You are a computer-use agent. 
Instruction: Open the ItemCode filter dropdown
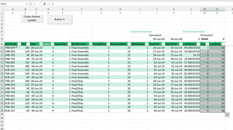tap(19, 44)
